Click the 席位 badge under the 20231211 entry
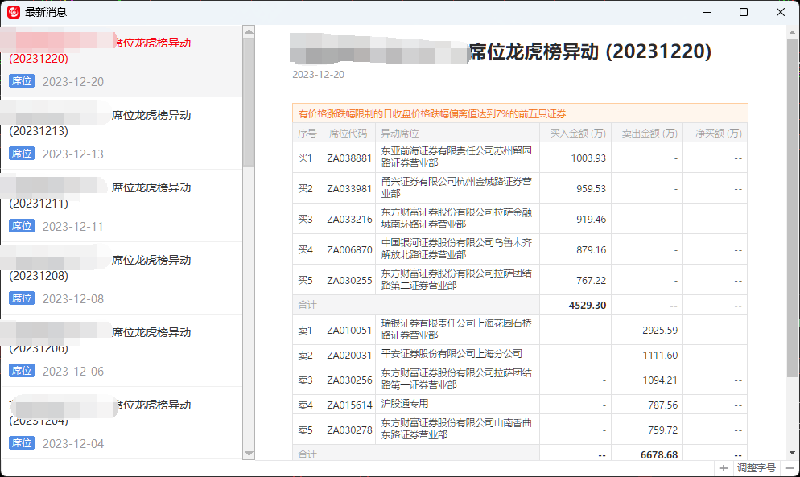Screen dimensions: 800x477 [21, 226]
